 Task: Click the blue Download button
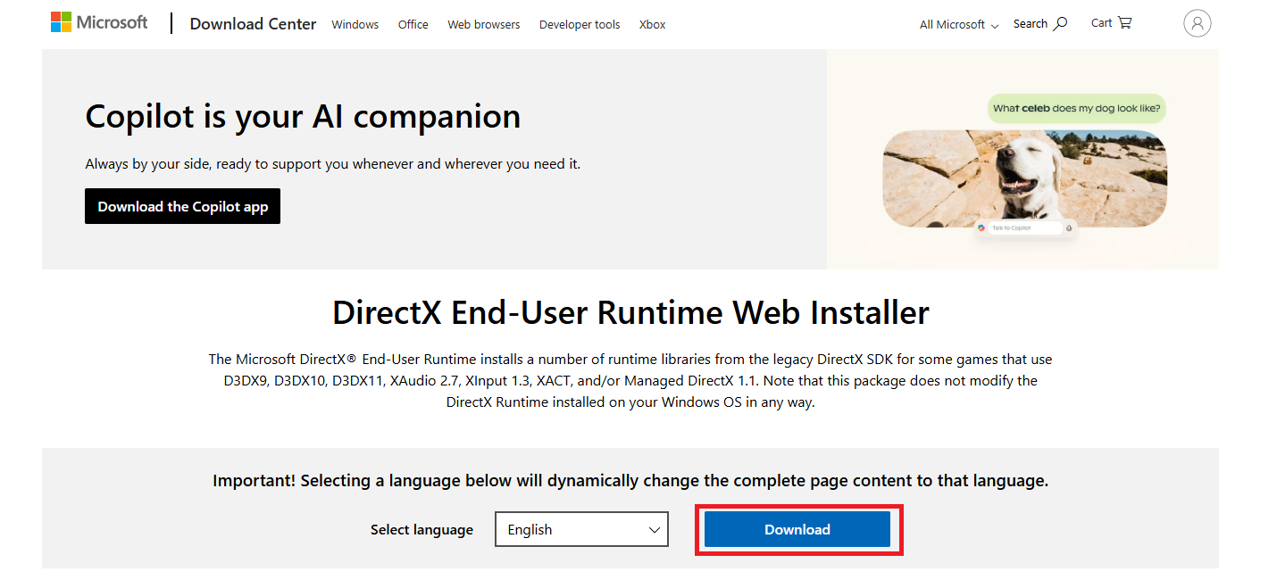[797, 529]
